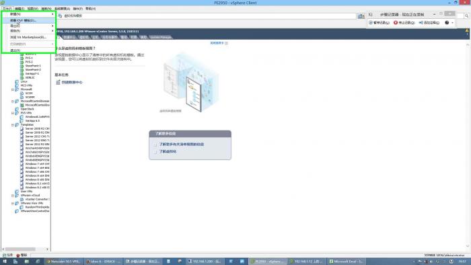The height and width of the screenshot is (265, 471).
Task: Click the yellow warning triangle icon in header
Action: coord(467,30)
